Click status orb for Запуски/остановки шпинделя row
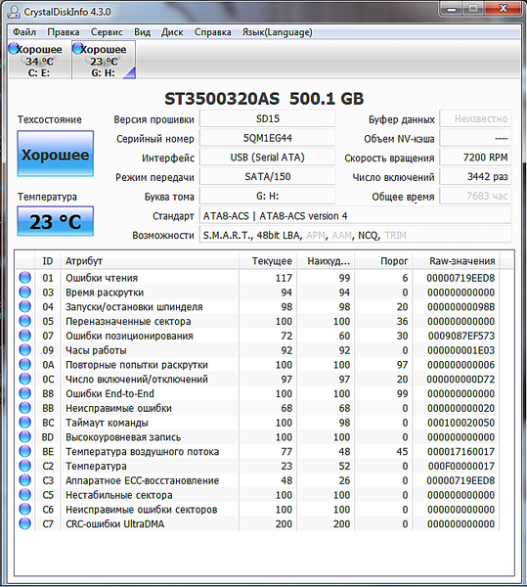The height and width of the screenshot is (587, 527). pos(25,306)
